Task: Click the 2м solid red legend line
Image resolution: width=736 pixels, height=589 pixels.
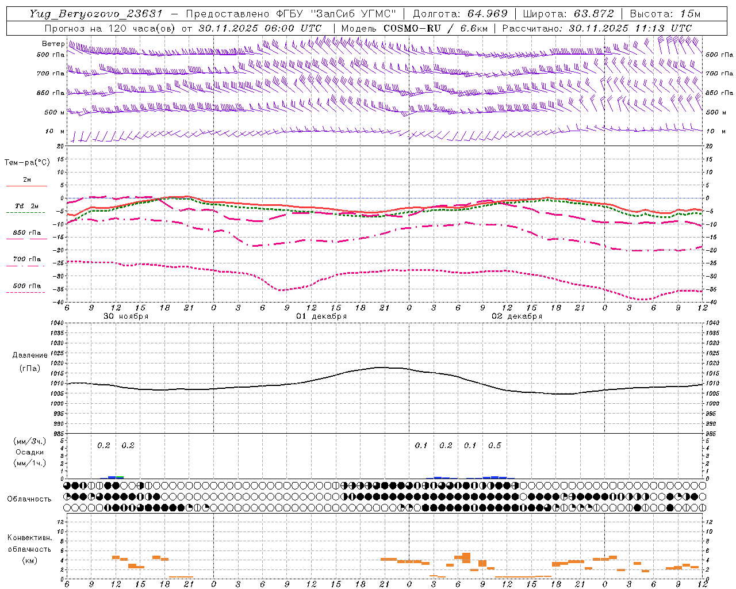Action: [26, 186]
